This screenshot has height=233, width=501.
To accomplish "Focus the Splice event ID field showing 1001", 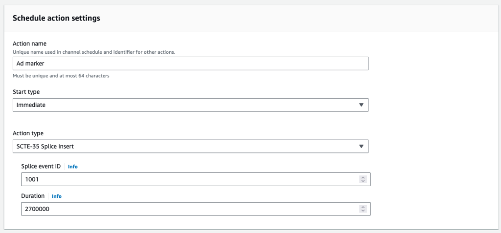I will coord(196,179).
